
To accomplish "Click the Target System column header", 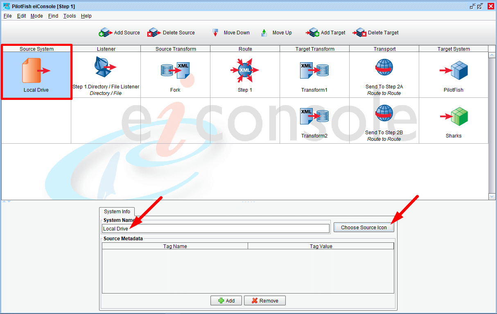I will (454, 49).
